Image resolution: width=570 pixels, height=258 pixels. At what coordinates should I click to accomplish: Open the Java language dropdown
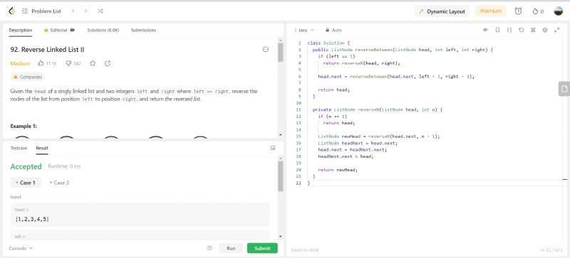pyautogui.click(x=304, y=30)
